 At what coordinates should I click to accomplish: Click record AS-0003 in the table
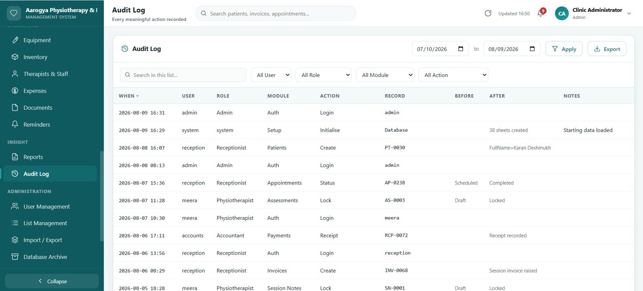tap(395, 200)
